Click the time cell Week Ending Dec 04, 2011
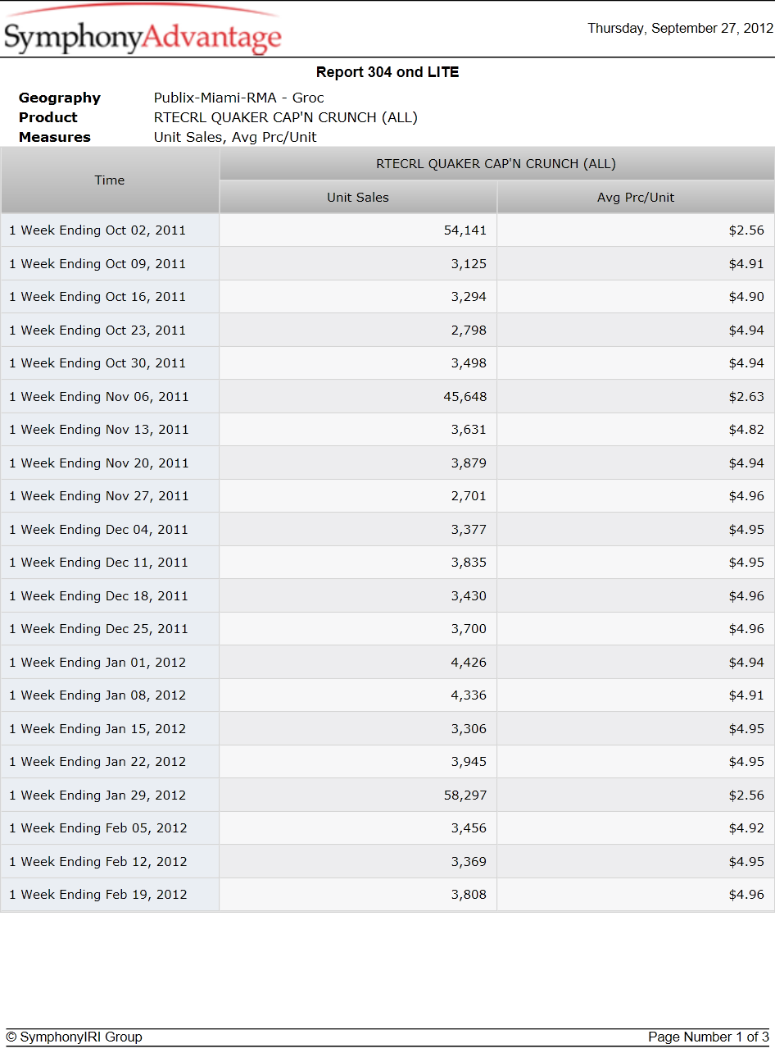Screen dimensions: 775x1053 coord(110,530)
